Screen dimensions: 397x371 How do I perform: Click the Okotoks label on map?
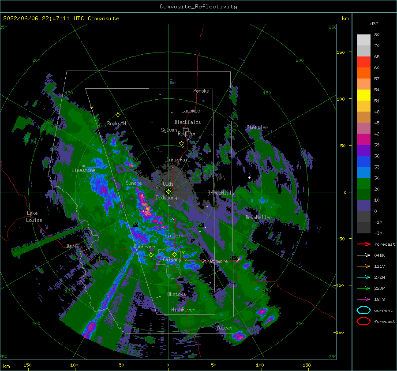pos(177,294)
